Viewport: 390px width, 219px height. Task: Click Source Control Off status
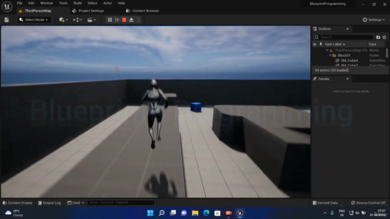368,203
